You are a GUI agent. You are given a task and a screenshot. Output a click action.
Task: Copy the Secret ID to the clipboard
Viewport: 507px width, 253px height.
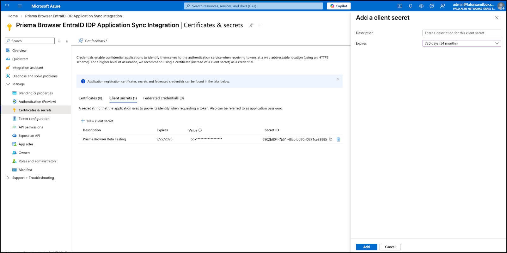[x=331, y=139]
